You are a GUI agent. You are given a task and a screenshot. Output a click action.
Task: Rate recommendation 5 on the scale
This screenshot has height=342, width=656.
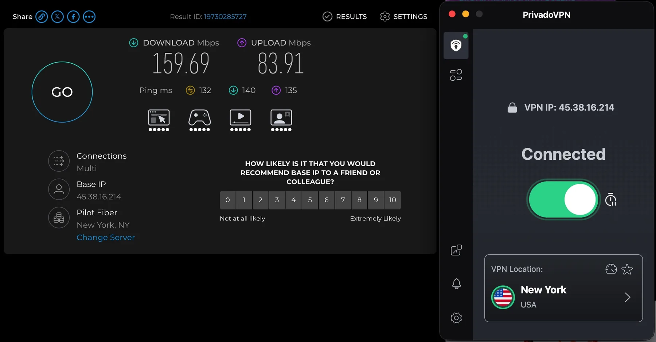(x=310, y=200)
